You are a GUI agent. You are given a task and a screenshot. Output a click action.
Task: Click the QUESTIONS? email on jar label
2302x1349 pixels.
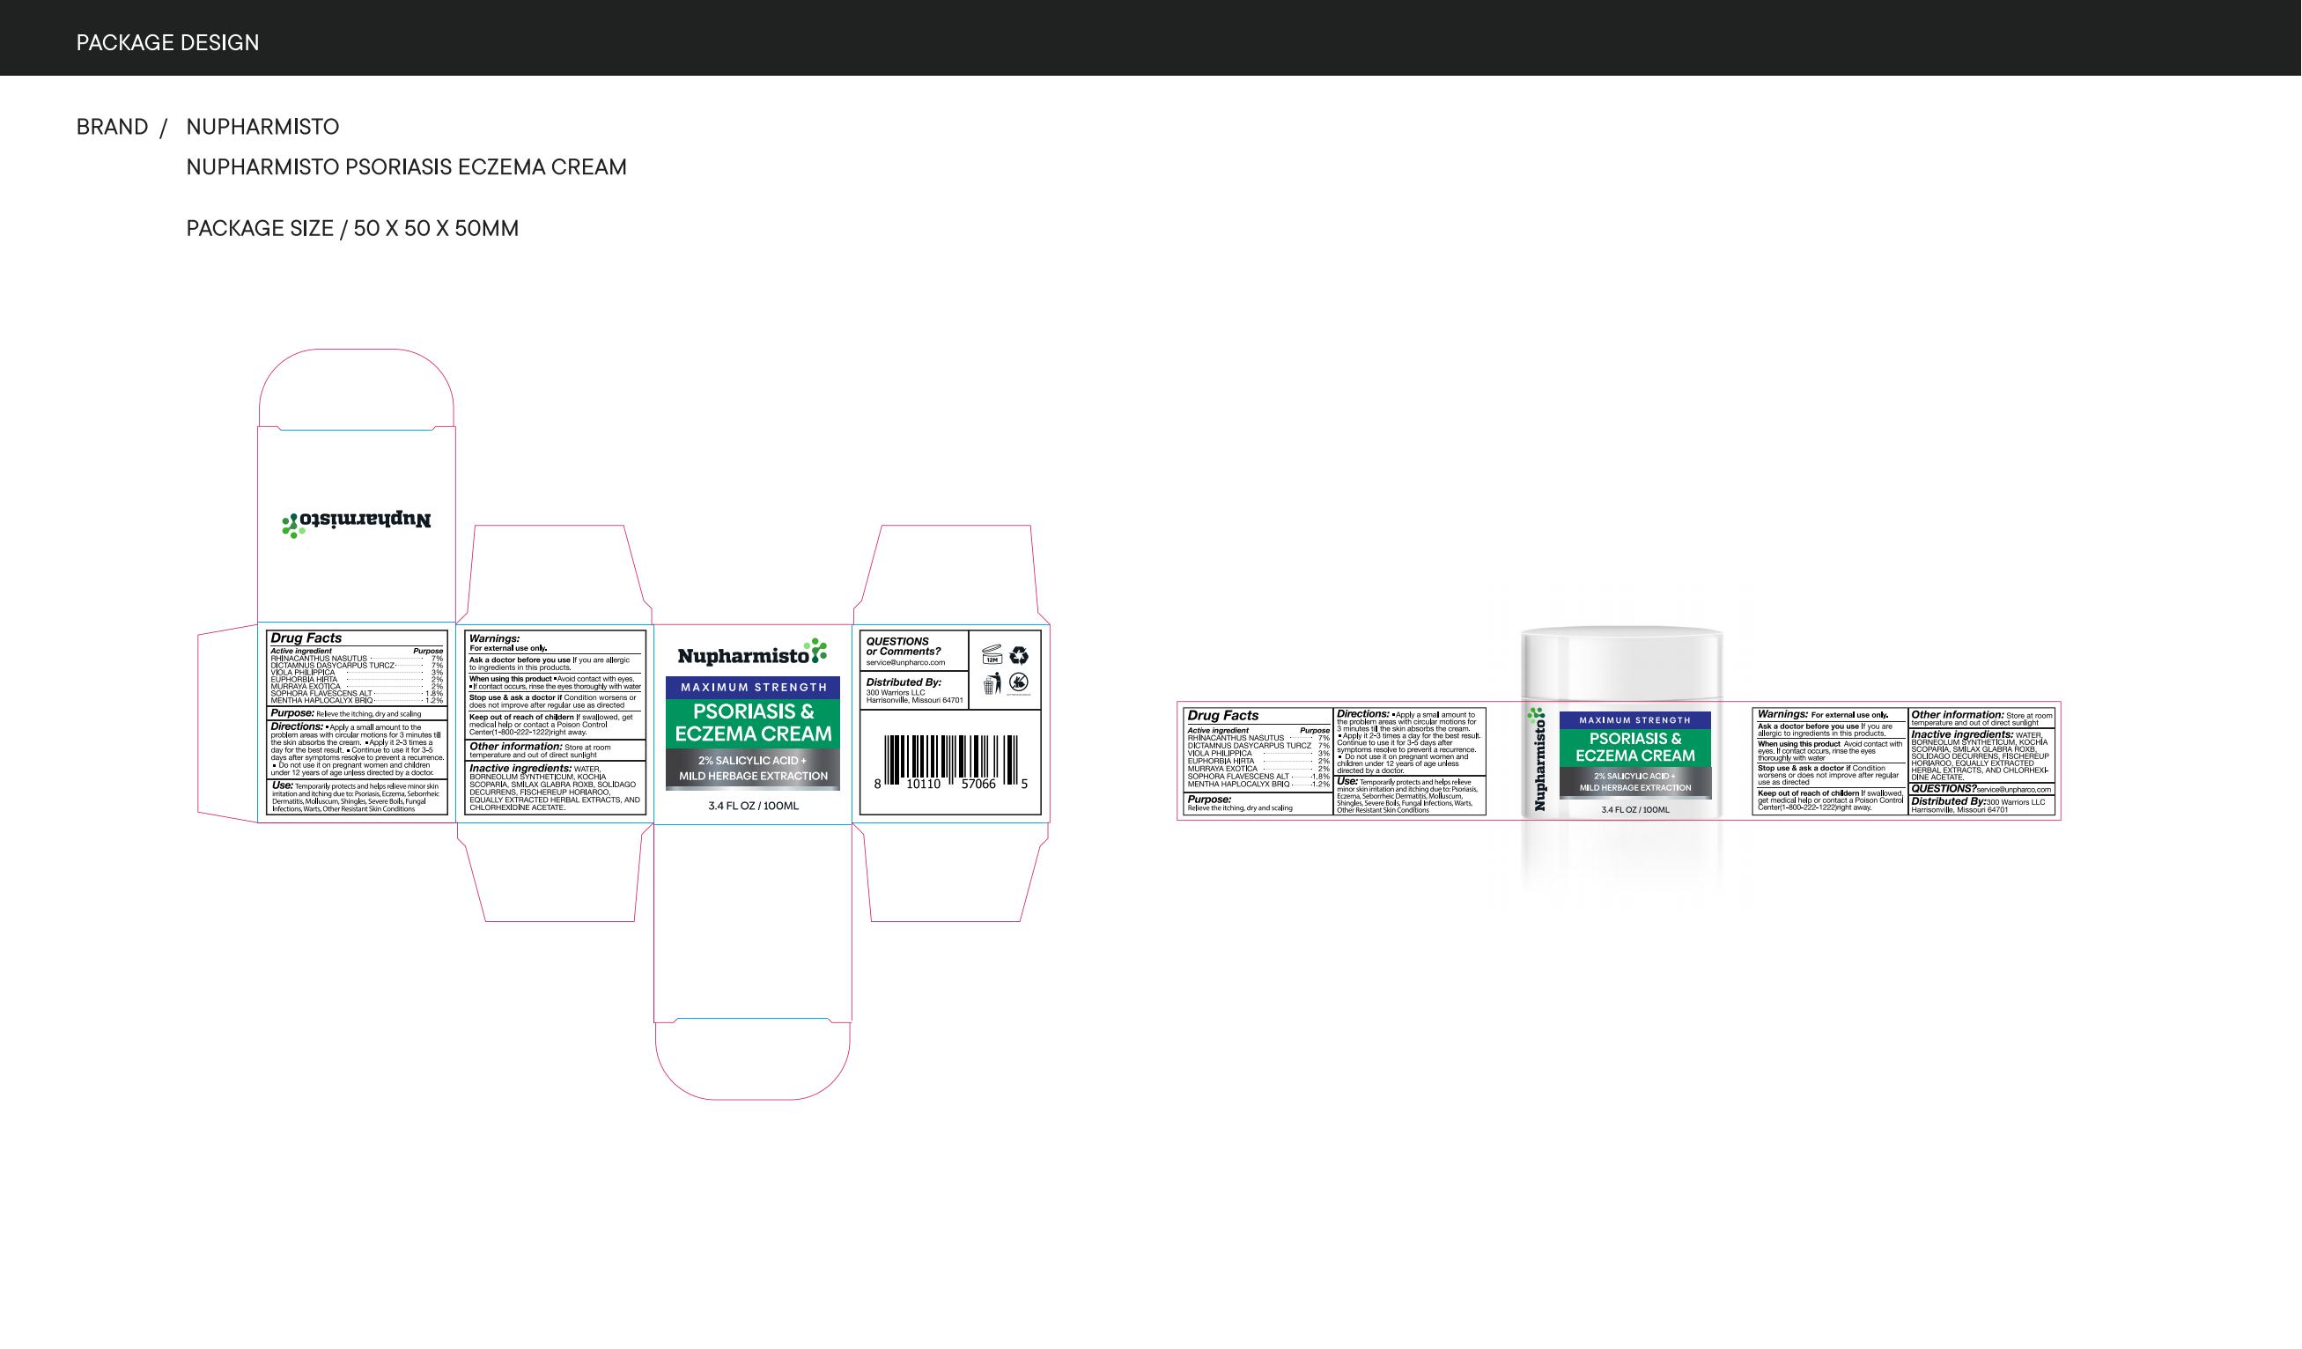tap(2013, 789)
